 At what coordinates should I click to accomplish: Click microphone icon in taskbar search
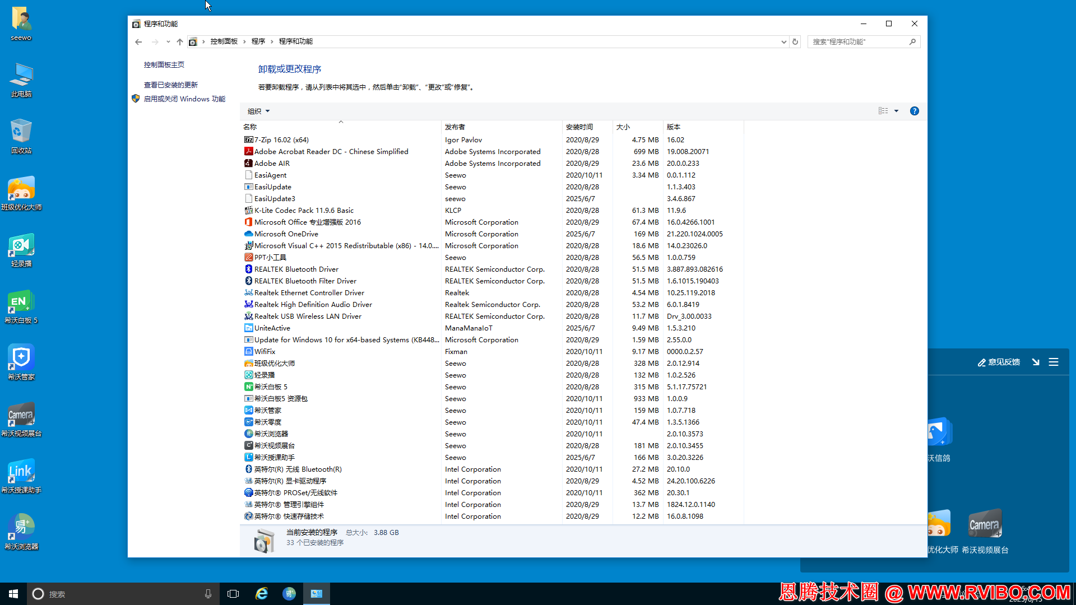click(x=208, y=594)
